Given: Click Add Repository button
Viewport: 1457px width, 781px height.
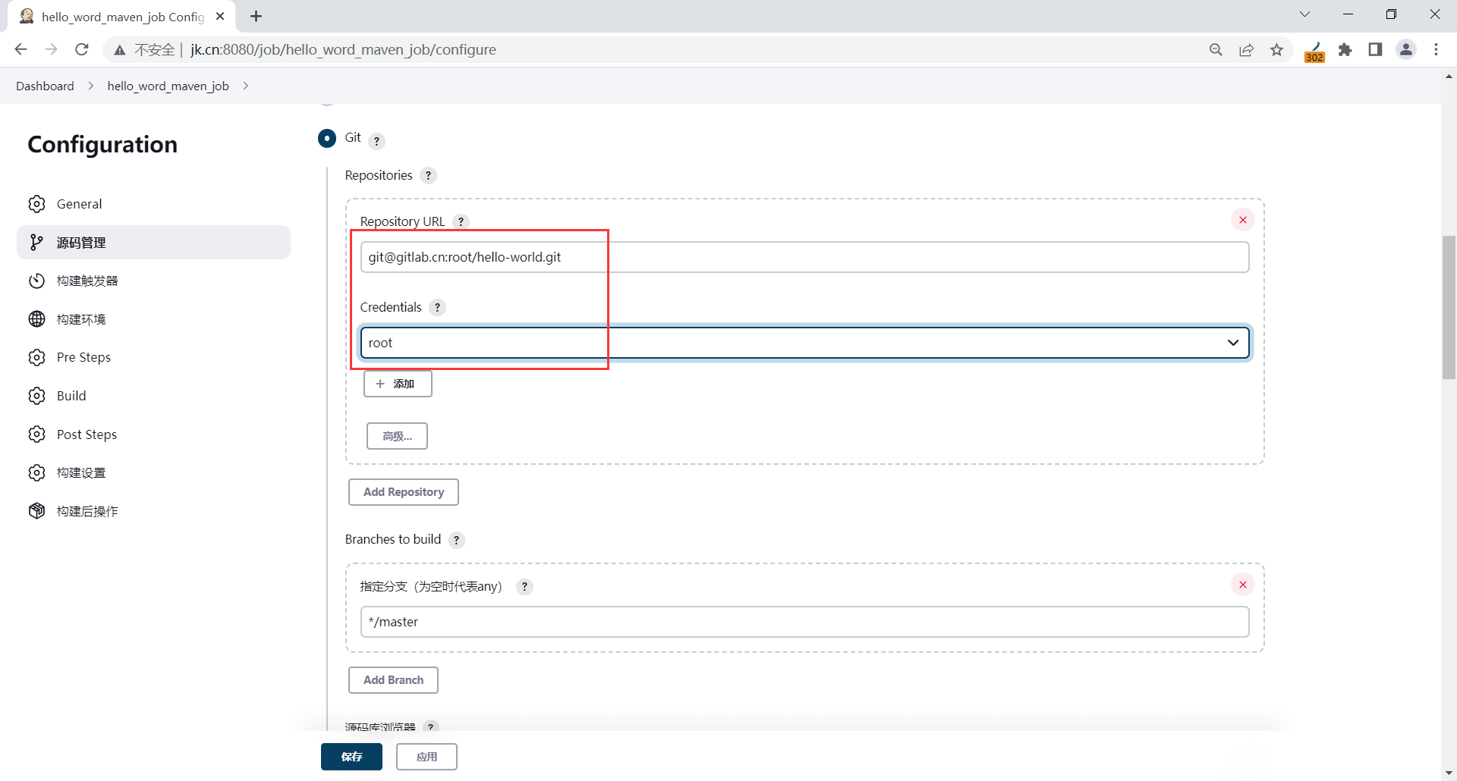Looking at the screenshot, I should (x=404, y=492).
